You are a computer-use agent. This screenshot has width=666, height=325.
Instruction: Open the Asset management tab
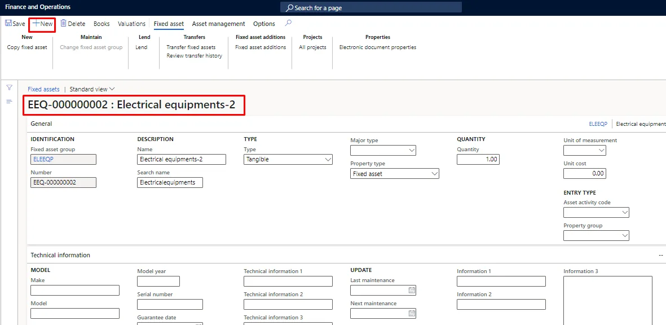coord(218,24)
